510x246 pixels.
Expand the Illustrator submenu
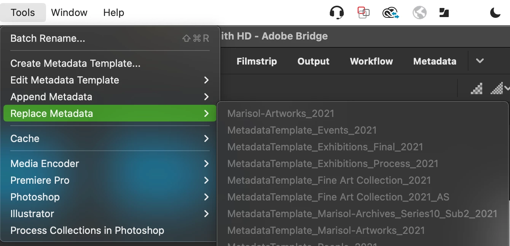point(110,214)
